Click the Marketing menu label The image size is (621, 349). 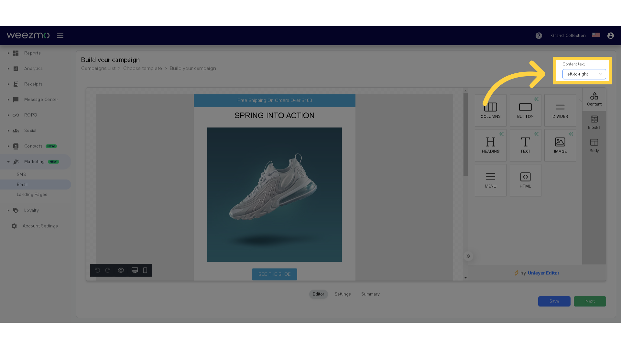(x=34, y=162)
